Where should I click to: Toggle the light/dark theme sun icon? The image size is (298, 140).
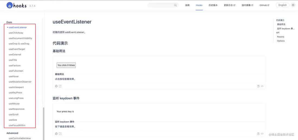[293, 5]
